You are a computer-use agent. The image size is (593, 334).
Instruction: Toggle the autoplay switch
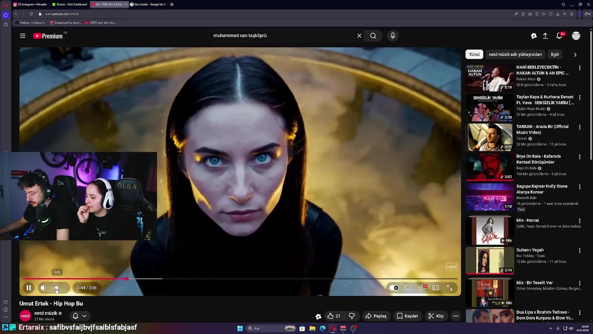click(x=394, y=288)
